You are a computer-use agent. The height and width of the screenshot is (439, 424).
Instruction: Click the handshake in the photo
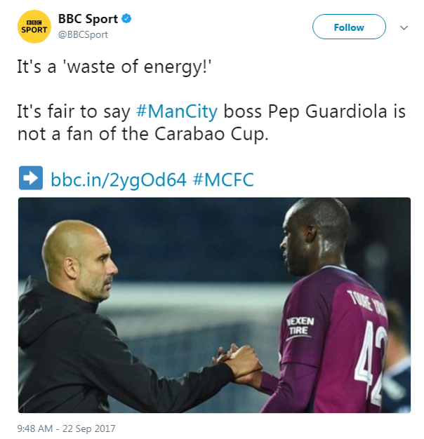coord(238,364)
